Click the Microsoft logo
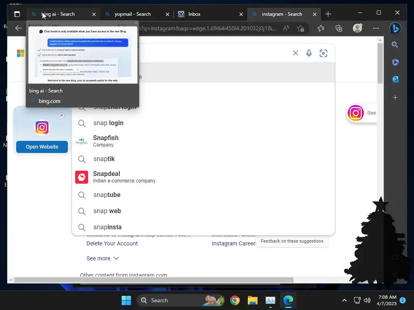The height and width of the screenshot is (310, 414). tap(21, 53)
